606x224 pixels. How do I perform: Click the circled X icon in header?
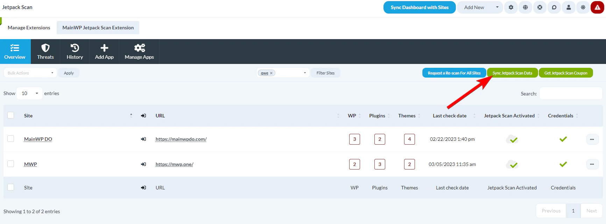coord(540,7)
